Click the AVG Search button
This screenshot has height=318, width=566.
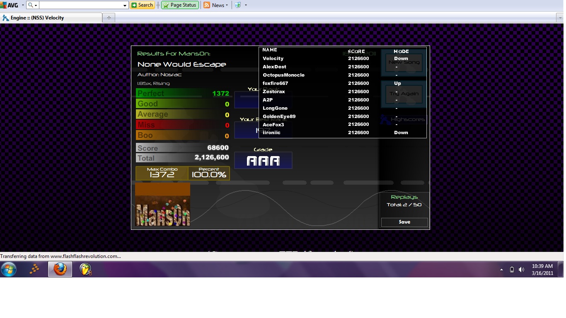click(142, 5)
